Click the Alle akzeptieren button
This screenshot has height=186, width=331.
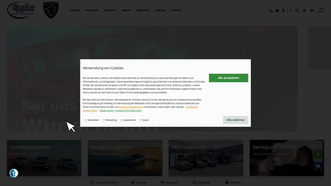228,78
